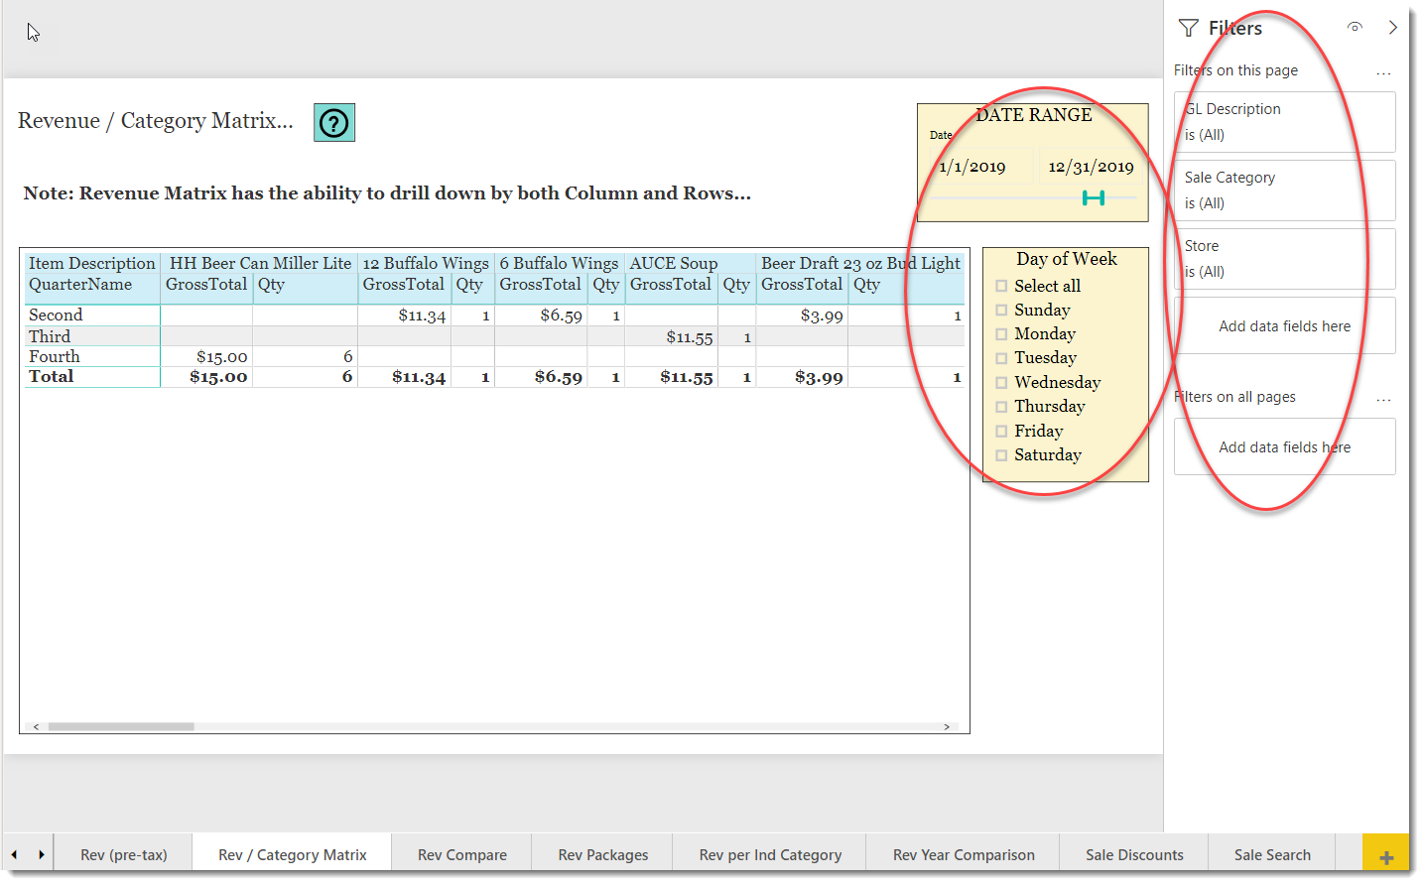
Task: Check the Tuesday checkbox
Action: point(1001,358)
